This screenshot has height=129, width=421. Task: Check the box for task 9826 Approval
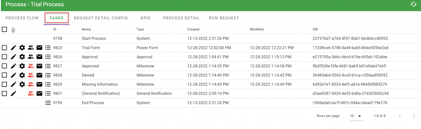pyautogui.click(x=5, y=57)
